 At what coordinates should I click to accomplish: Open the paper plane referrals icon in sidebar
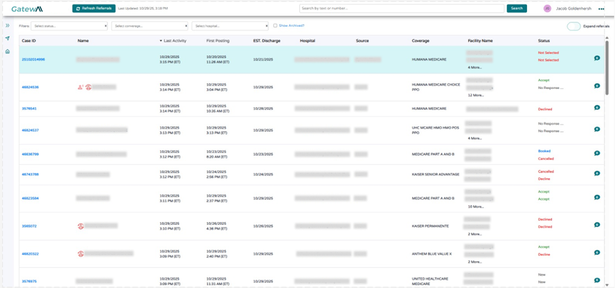click(7, 38)
